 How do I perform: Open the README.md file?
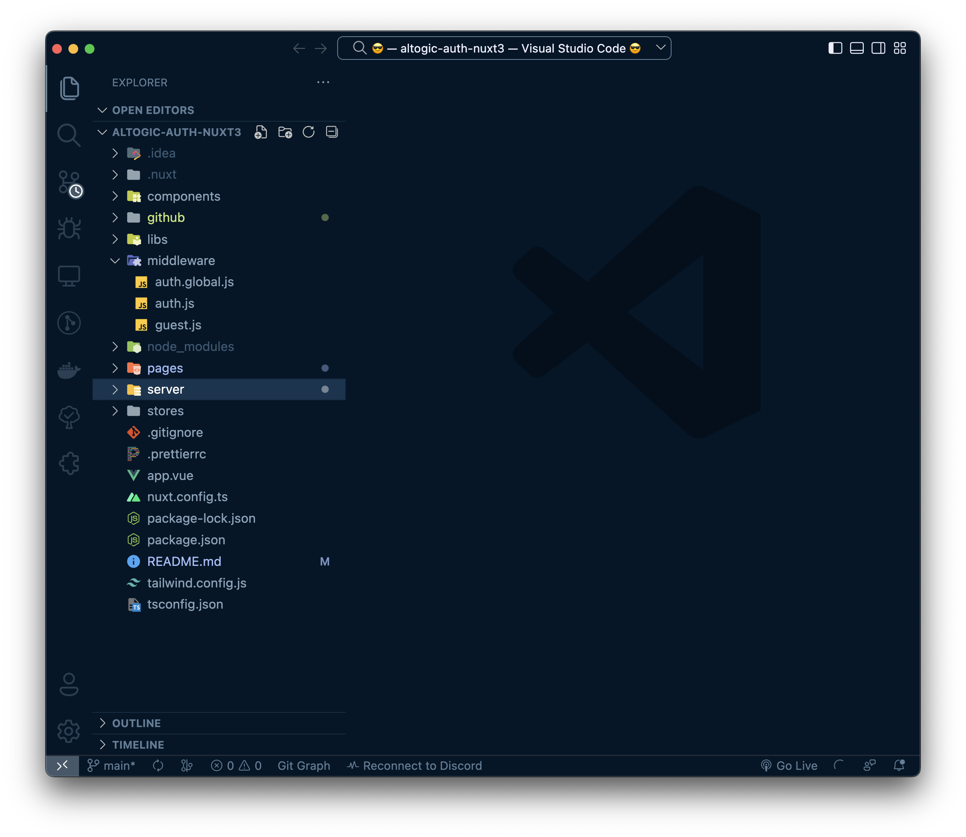(184, 561)
